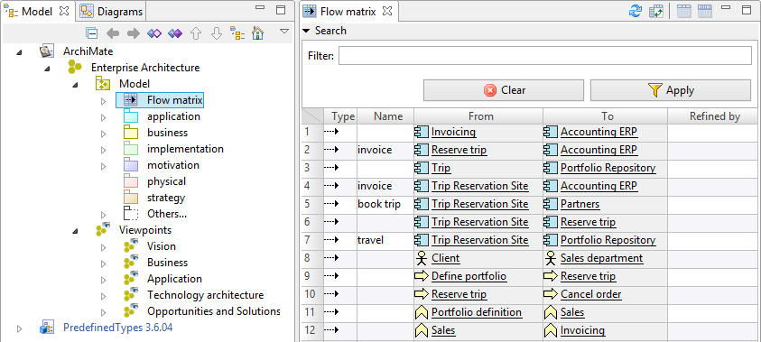Open Portfolio definition link

[x=476, y=312]
